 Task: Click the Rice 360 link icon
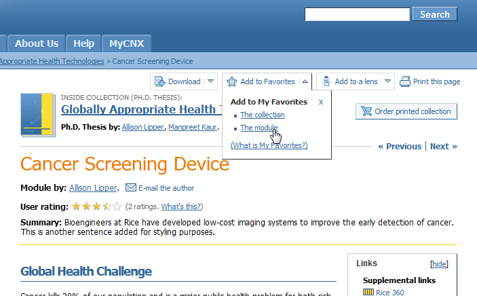click(x=368, y=292)
